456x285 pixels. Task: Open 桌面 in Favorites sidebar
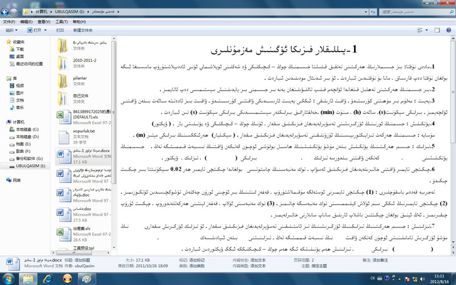tap(20, 56)
